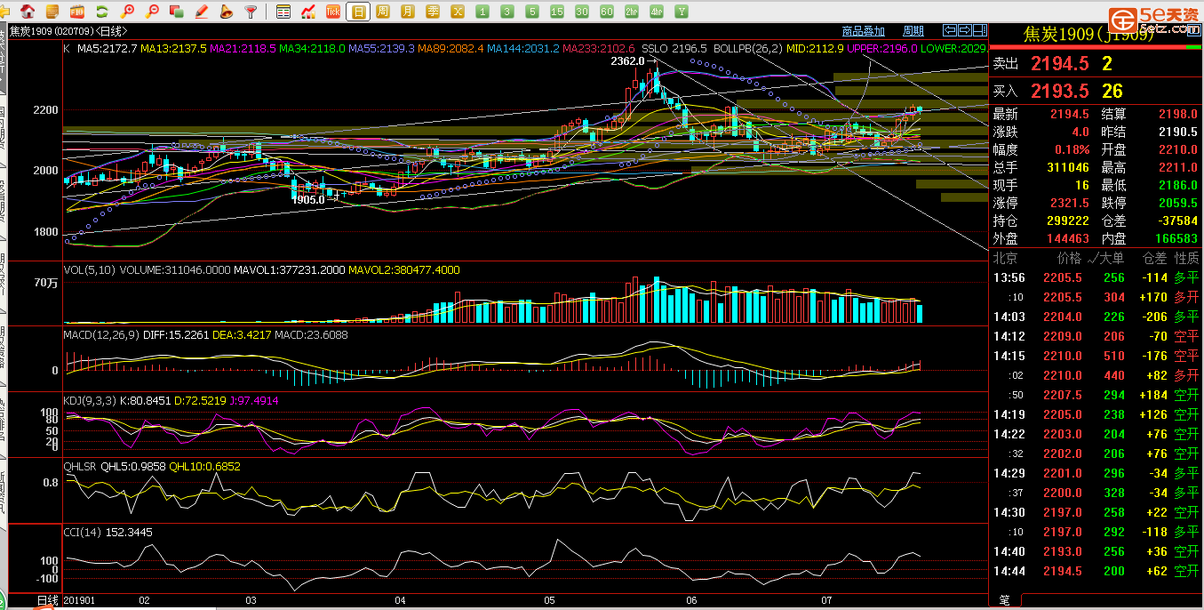Switch to Tick chart
The width and height of the screenshot is (1204, 610).
click(333, 12)
